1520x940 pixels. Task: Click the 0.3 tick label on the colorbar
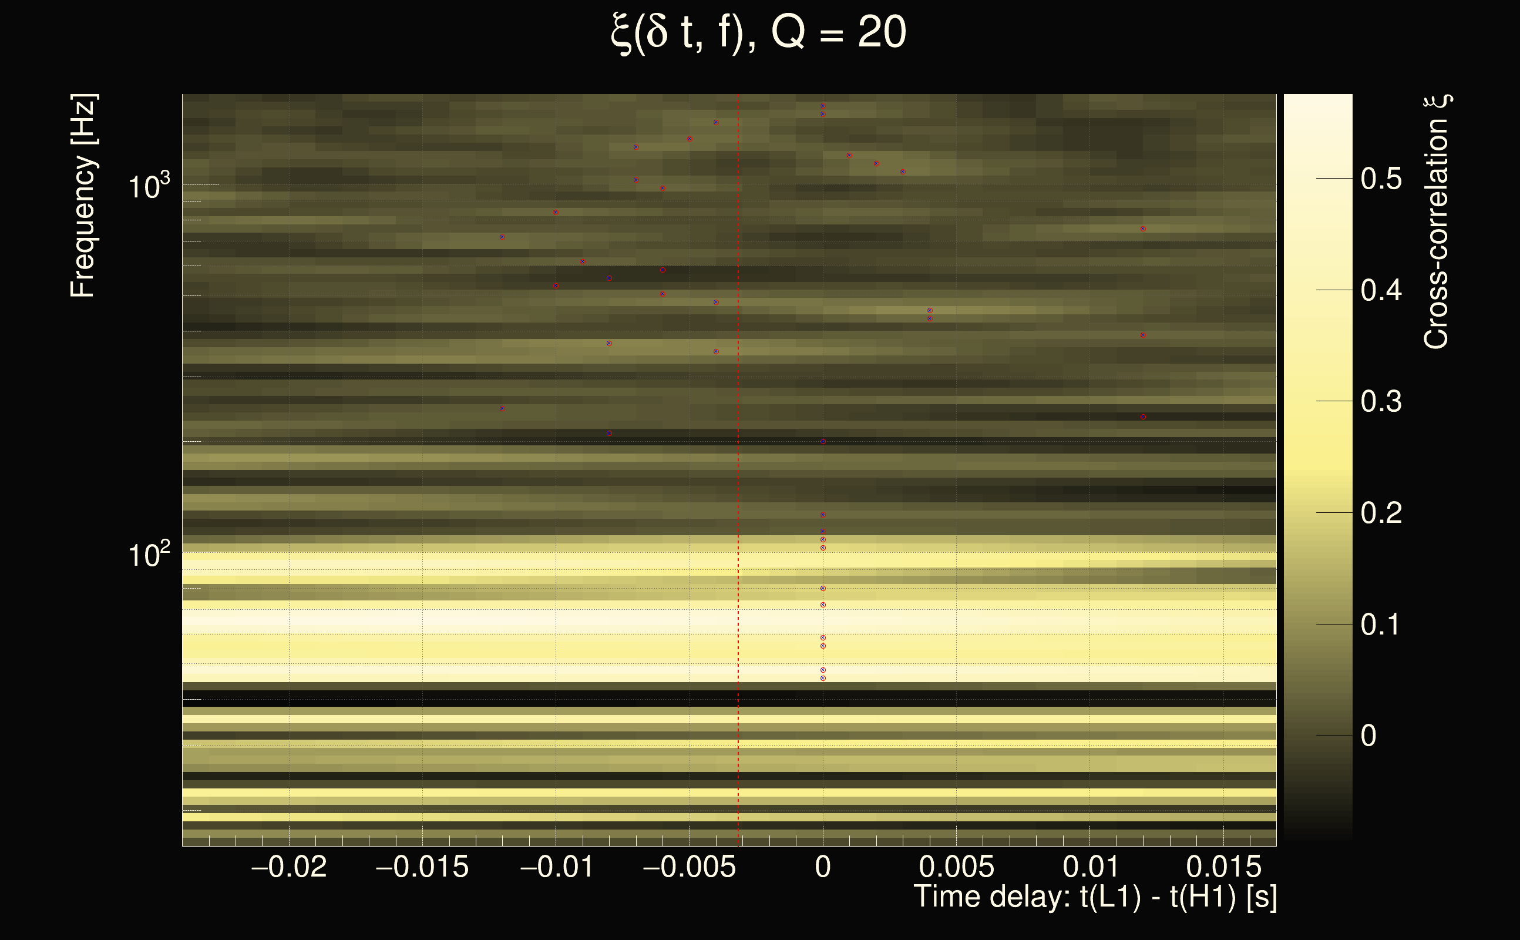(1381, 402)
